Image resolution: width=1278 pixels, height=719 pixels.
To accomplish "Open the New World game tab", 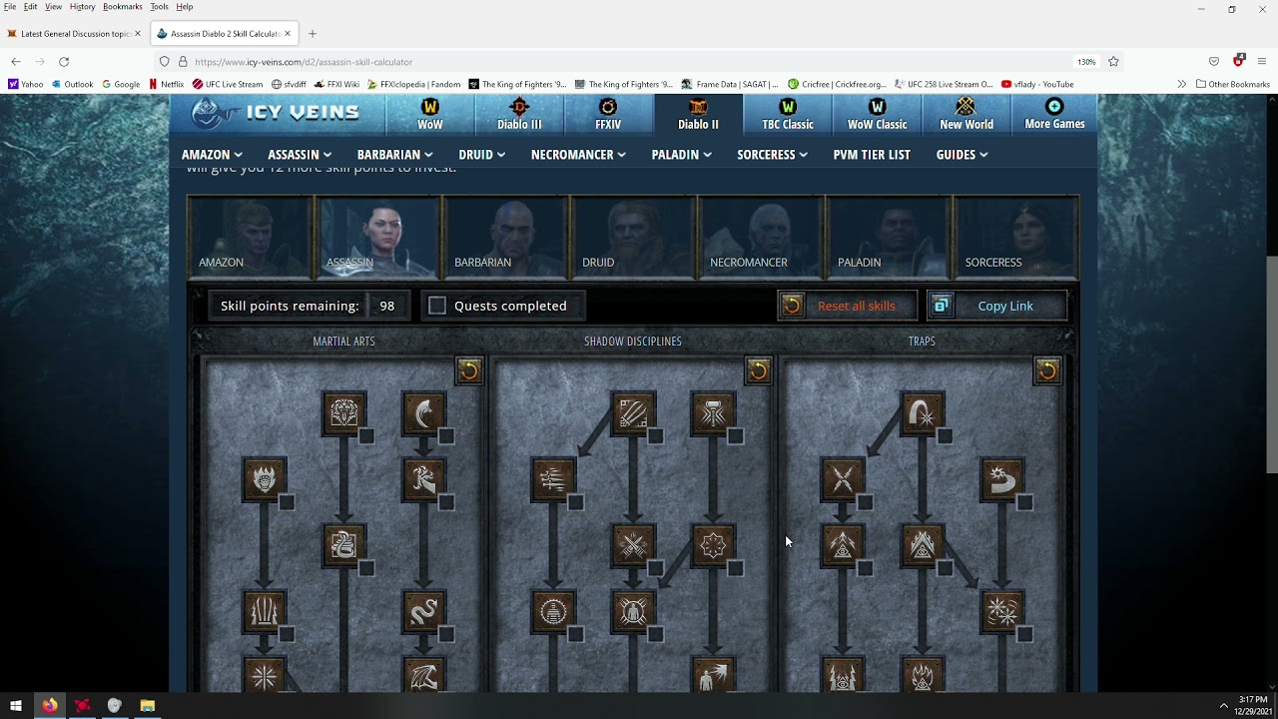I will click(966, 115).
